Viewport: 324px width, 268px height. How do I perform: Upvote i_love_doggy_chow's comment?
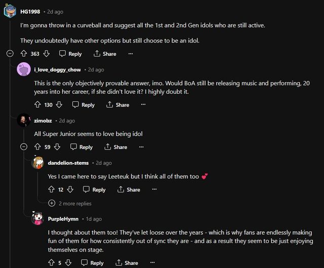(37, 105)
